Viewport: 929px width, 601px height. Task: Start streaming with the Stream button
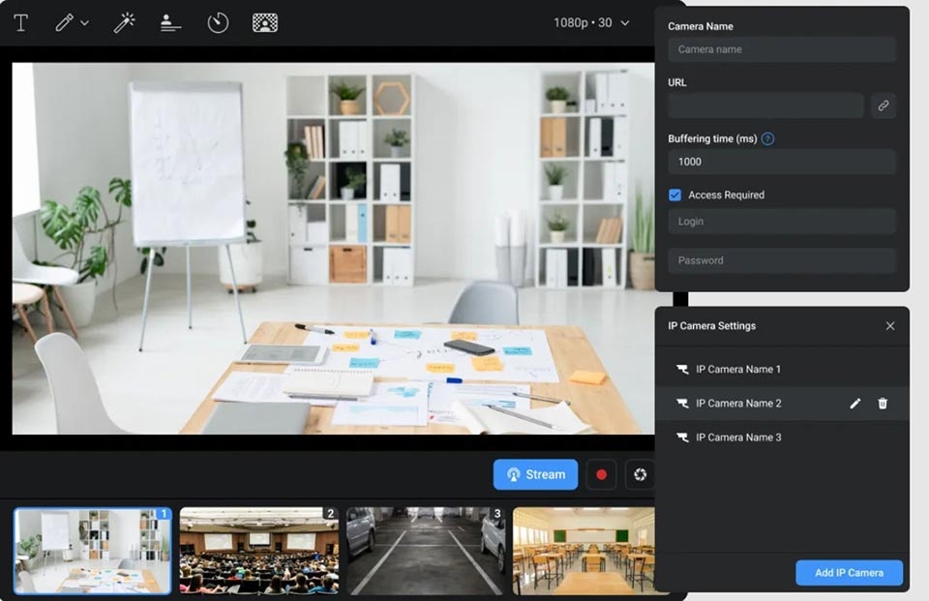pos(535,474)
